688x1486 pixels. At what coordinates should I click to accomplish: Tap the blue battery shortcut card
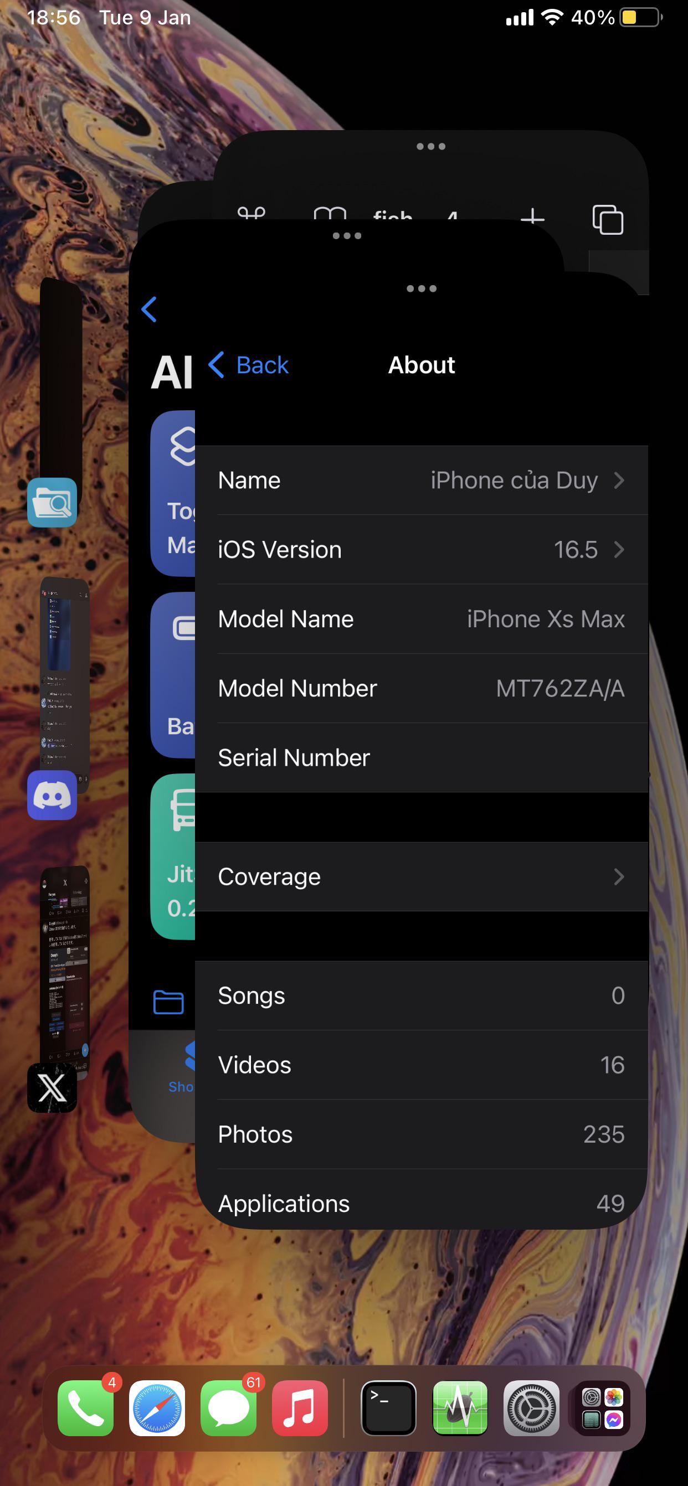pos(173,675)
